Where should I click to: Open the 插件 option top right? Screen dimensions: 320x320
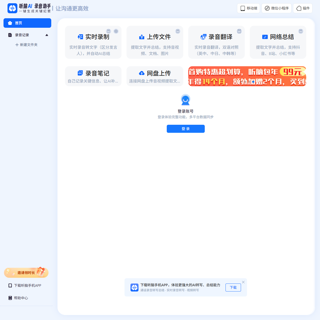point(302,8)
